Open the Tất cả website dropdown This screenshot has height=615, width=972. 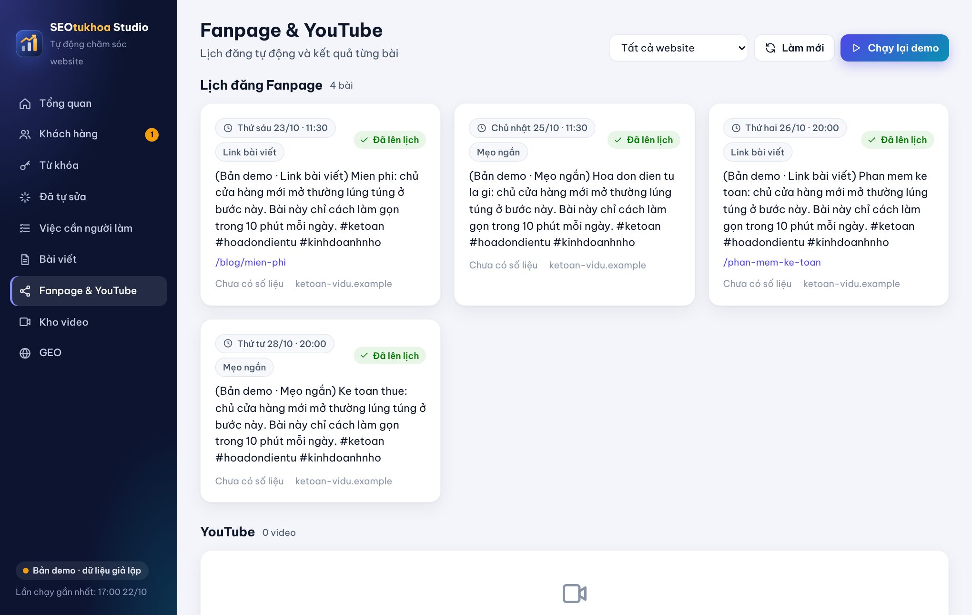pyautogui.click(x=678, y=48)
